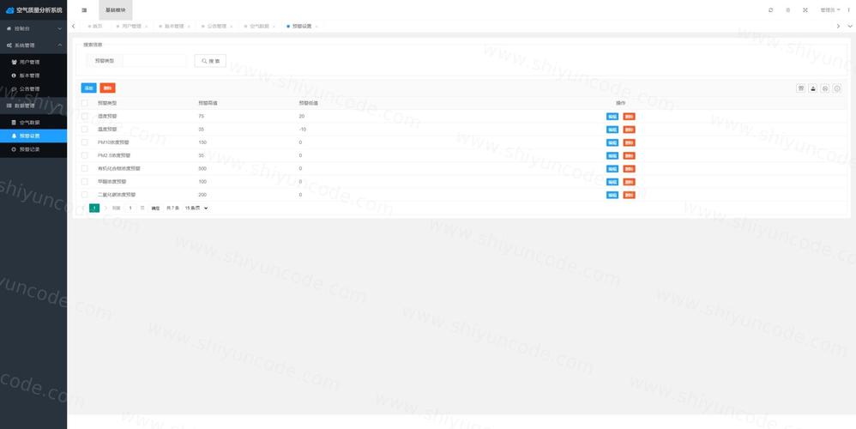Open the column filter icon above table
Viewport: 856px width, 429px height.
click(x=801, y=88)
